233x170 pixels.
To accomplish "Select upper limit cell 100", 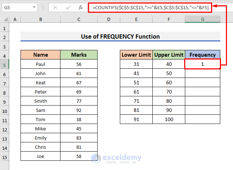I will point(169,120).
